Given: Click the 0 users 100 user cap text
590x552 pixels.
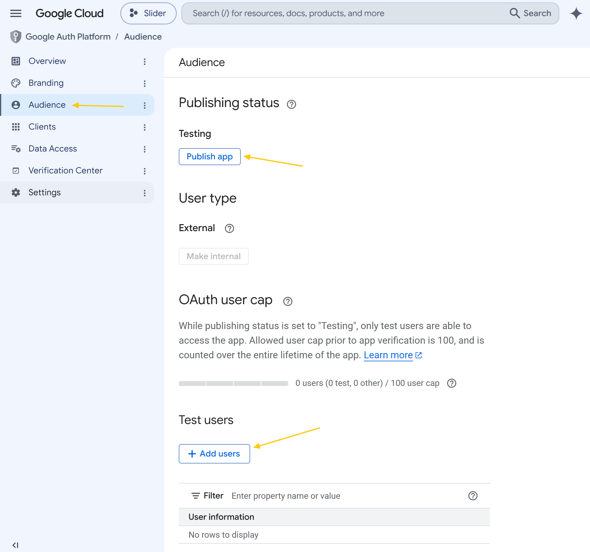Looking at the screenshot, I should click(x=367, y=383).
